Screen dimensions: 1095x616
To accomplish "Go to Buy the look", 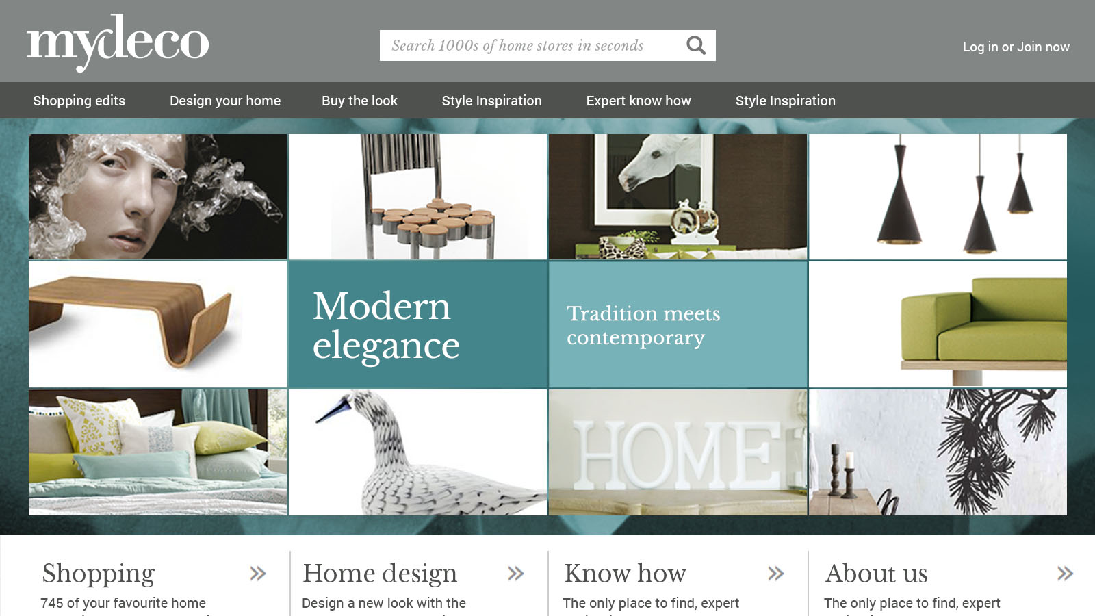I will point(360,101).
